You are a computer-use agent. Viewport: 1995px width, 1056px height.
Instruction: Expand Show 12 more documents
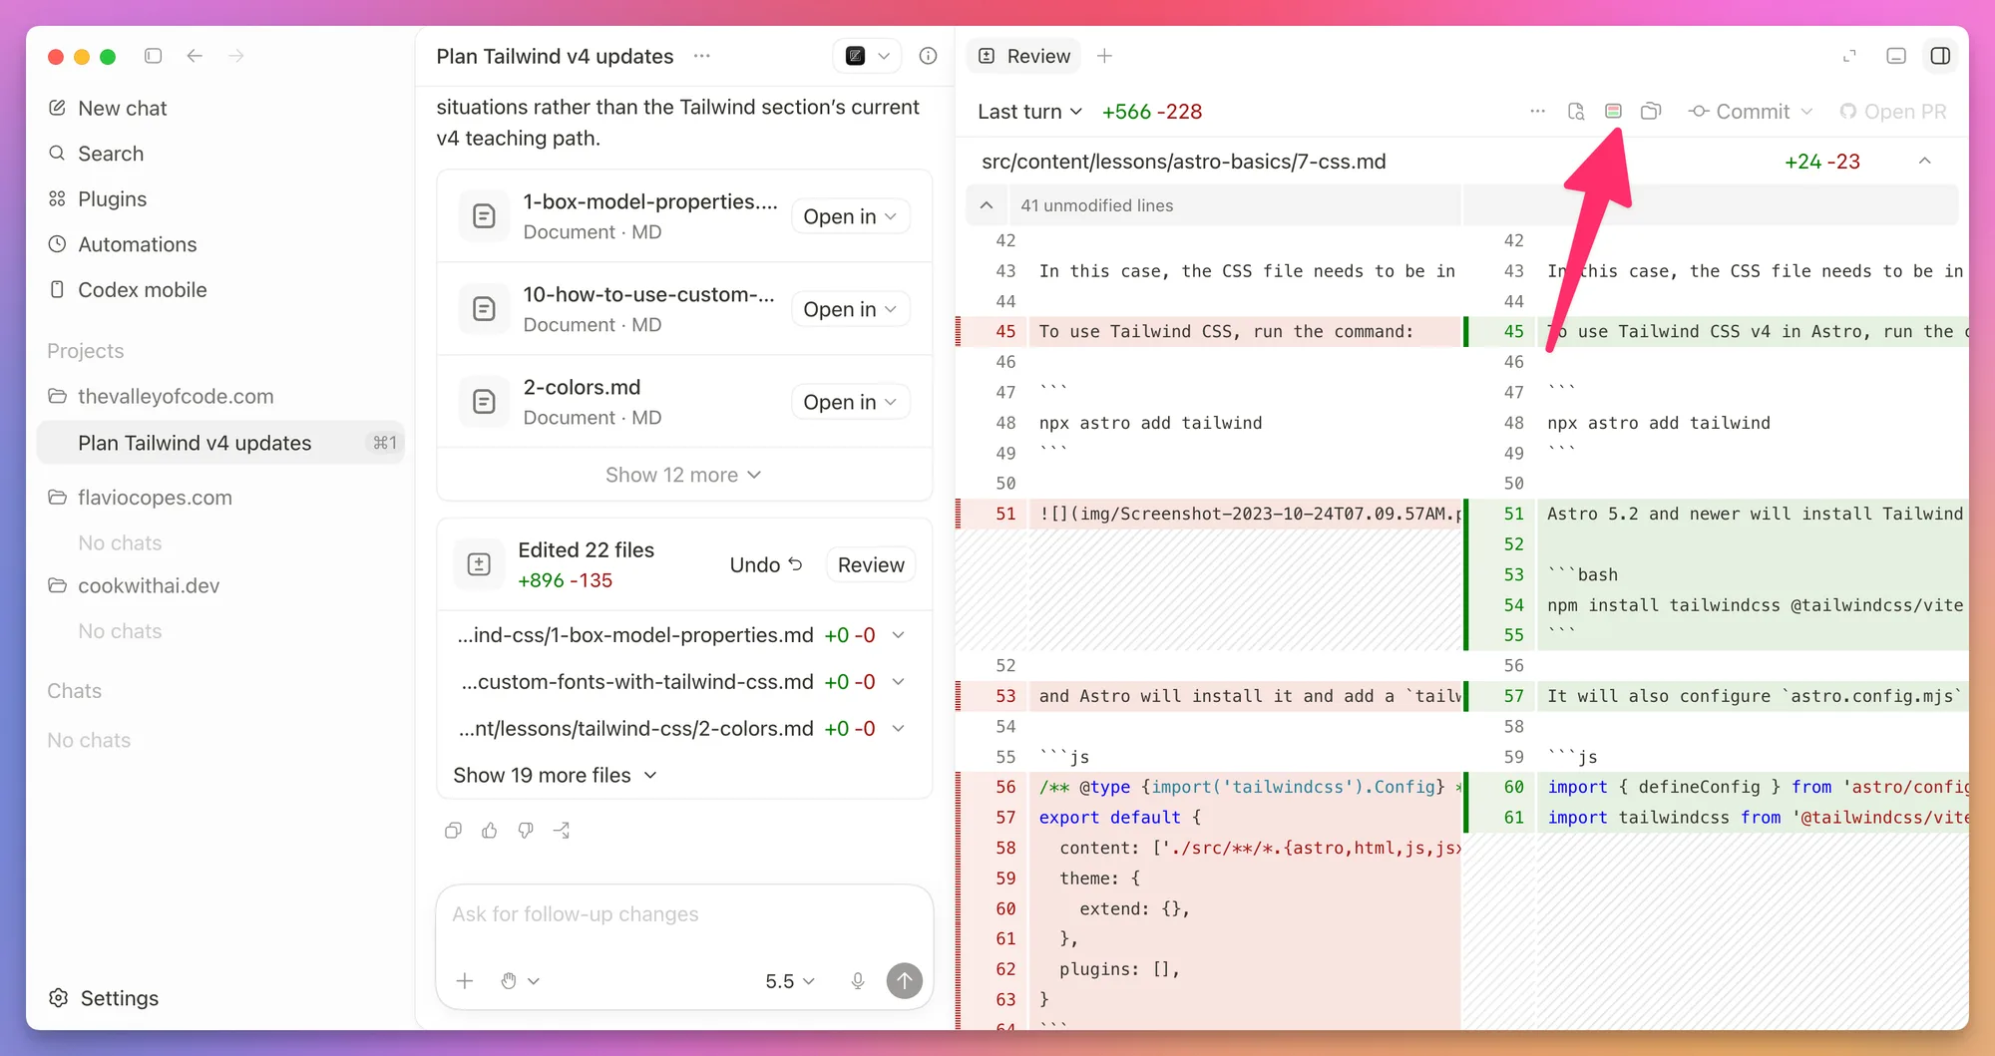683,475
